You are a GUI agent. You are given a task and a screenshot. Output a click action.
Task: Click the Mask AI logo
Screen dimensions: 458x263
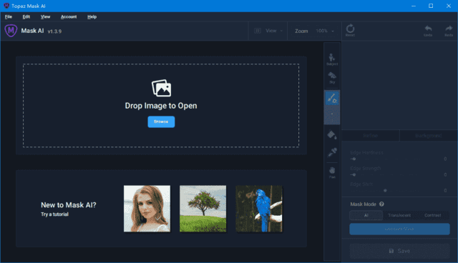tap(11, 30)
